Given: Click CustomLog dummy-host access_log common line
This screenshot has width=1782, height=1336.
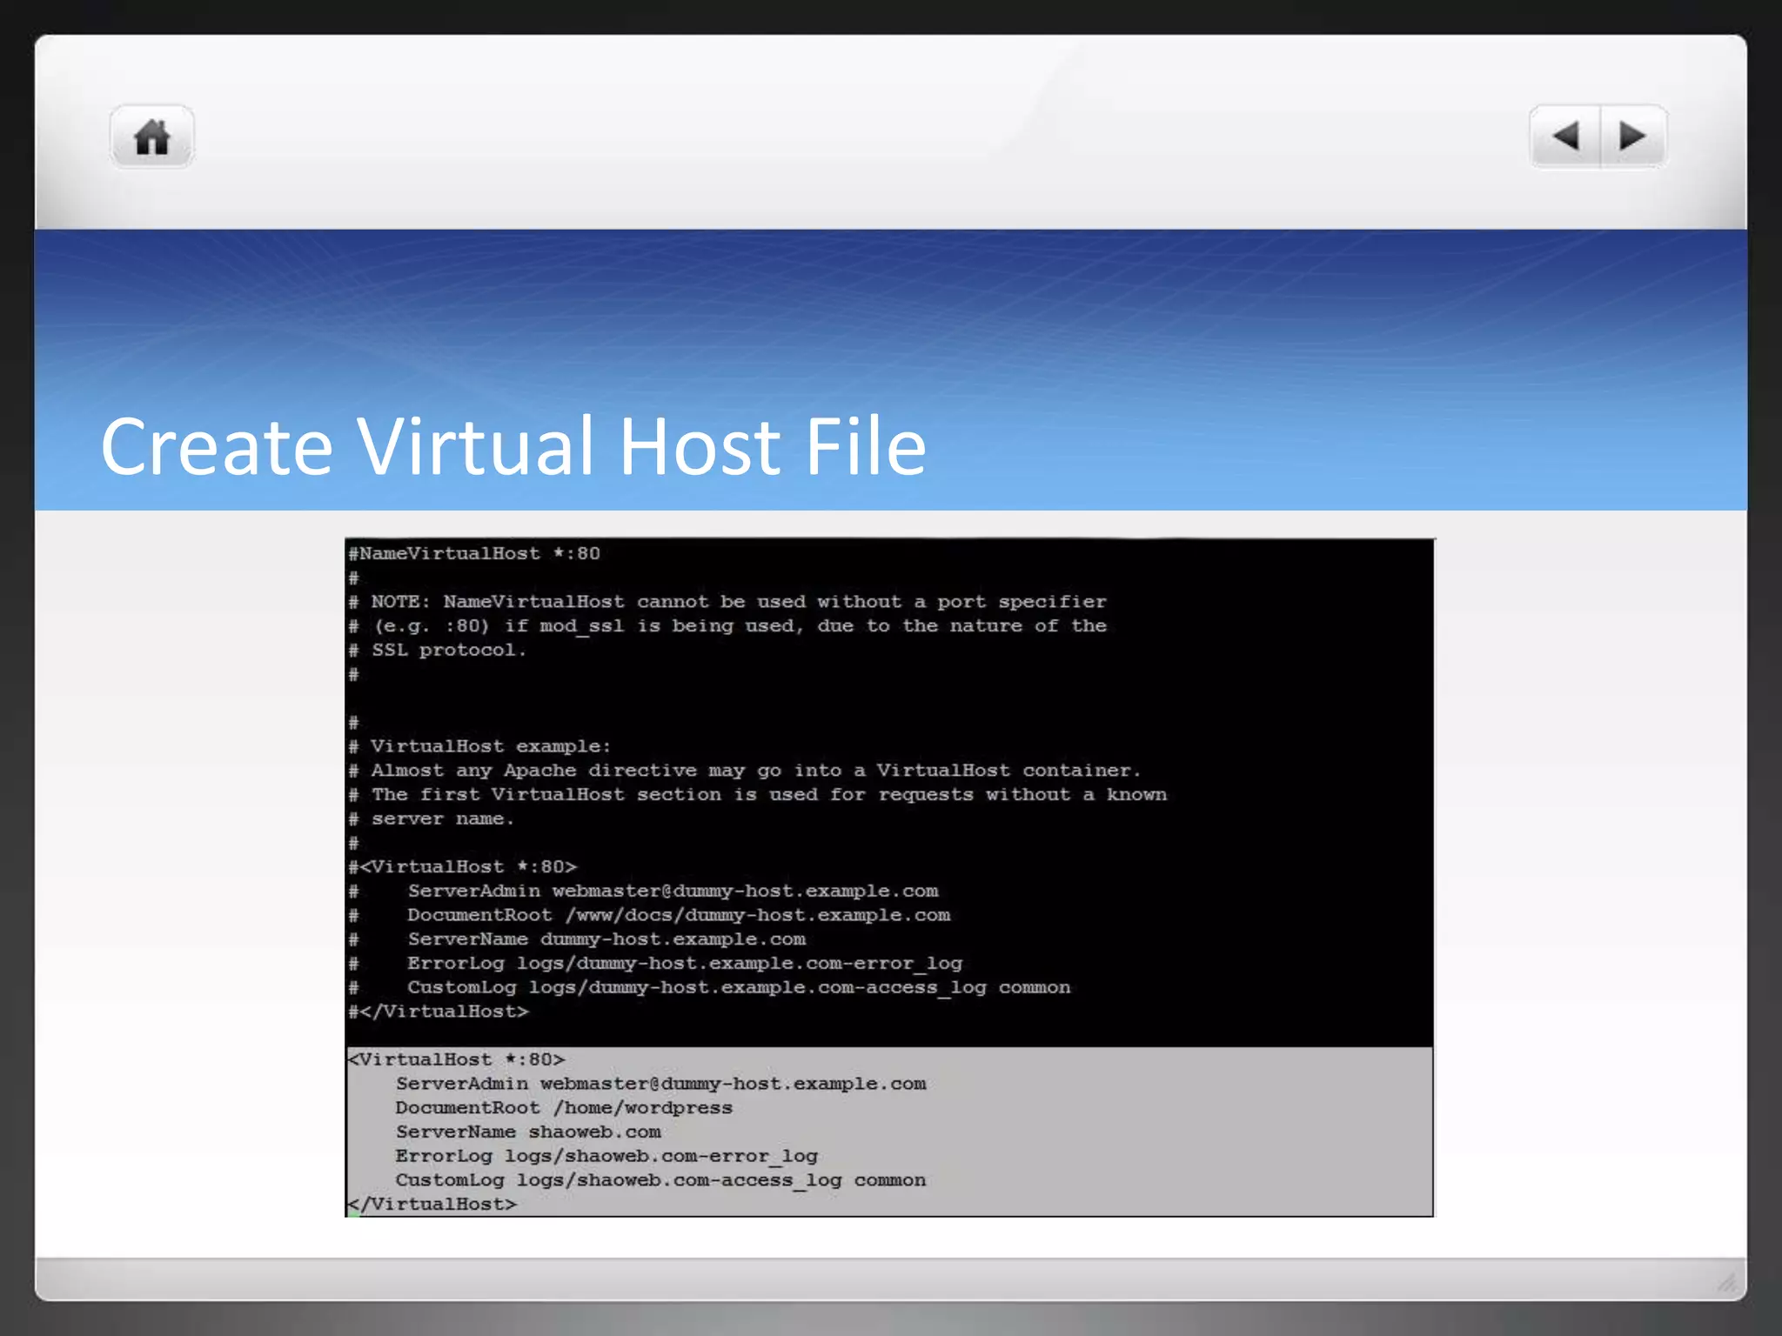Looking at the screenshot, I should click(709, 987).
